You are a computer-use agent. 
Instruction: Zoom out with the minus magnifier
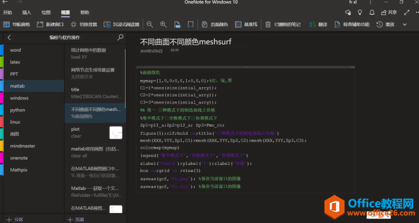coord(150,24)
